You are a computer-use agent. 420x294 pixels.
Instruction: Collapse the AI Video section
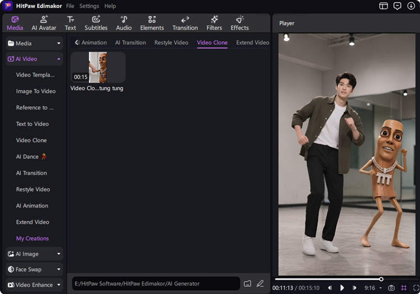pos(59,59)
